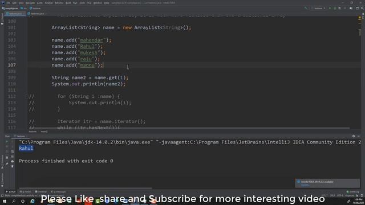Click the line 'name.add("mahendar");'

click(82, 40)
